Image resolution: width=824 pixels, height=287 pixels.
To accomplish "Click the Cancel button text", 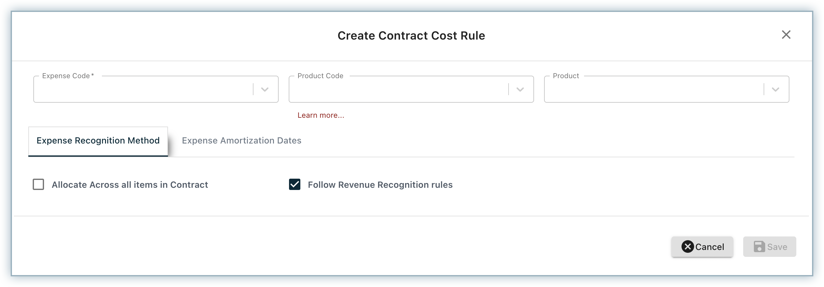I will pyautogui.click(x=710, y=247).
